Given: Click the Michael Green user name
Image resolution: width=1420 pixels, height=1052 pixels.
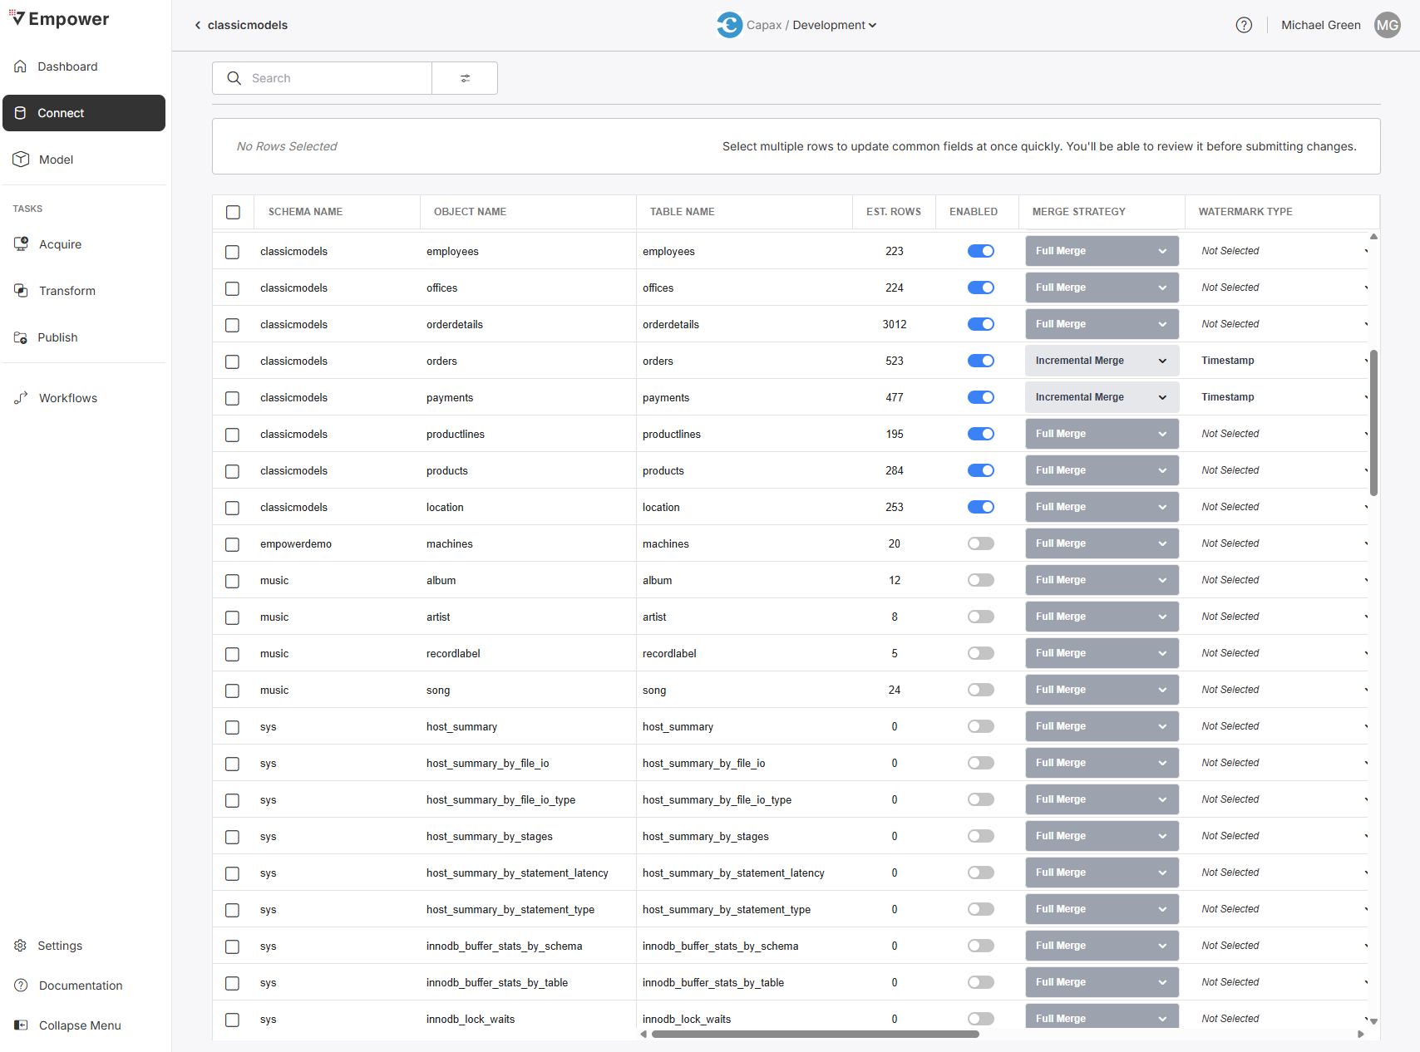Looking at the screenshot, I should (1320, 25).
